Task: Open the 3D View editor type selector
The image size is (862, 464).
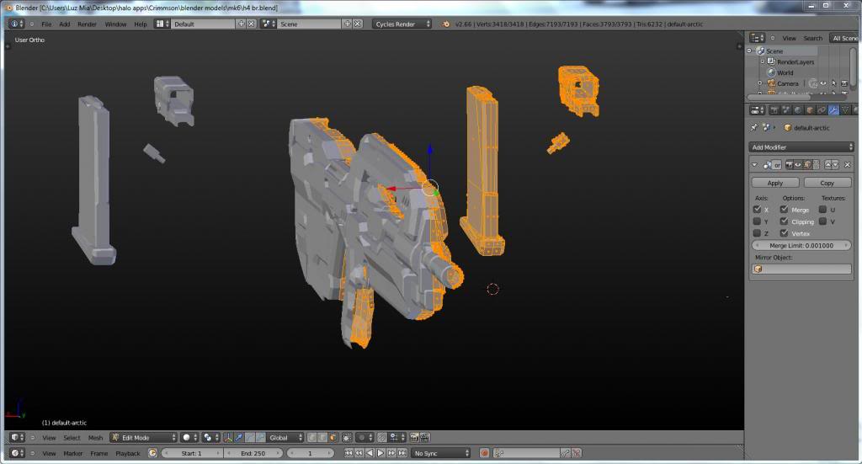Action: point(18,438)
